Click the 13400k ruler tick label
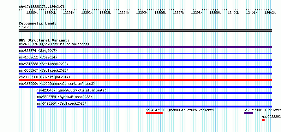Screen dimensions: 281x132 pos(233,13)
